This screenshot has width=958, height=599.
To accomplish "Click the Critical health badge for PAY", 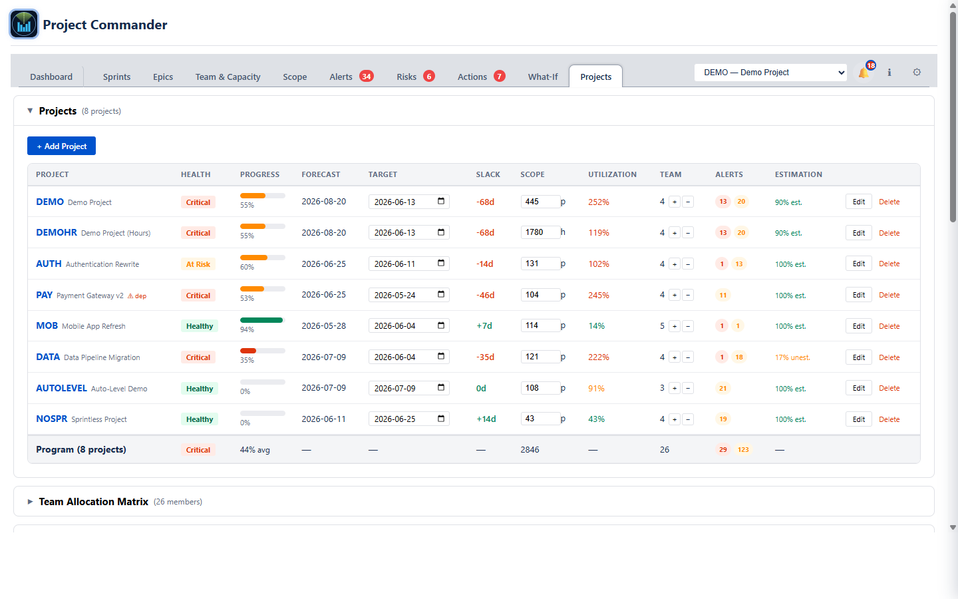I will pyautogui.click(x=198, y=296).
